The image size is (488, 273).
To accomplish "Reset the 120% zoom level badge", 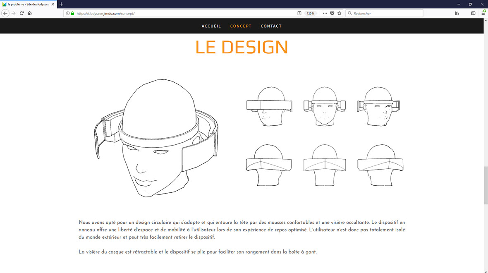I will coord(311,13).
